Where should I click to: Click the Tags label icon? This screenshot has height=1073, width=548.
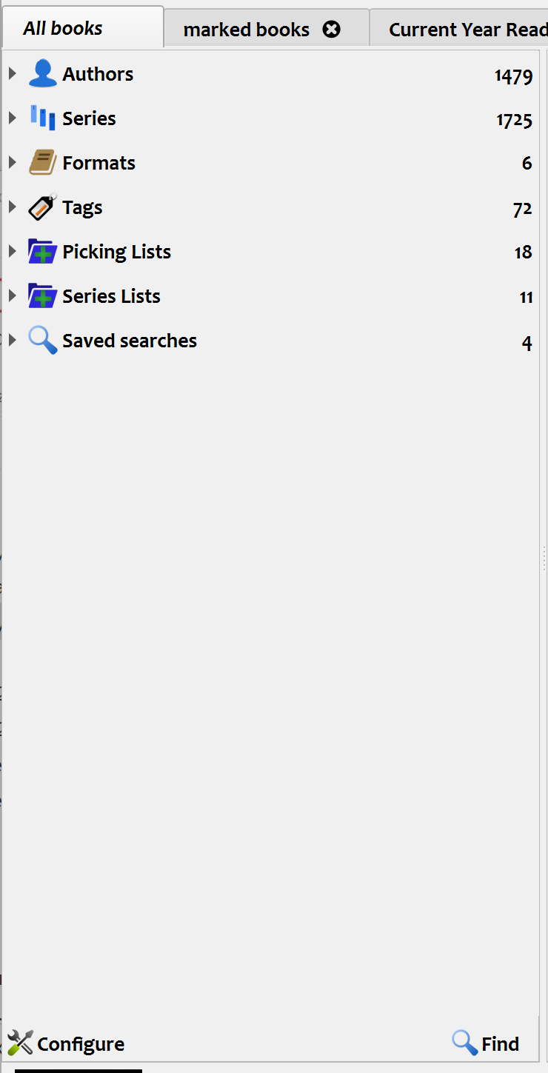click(x=42, y=207)
